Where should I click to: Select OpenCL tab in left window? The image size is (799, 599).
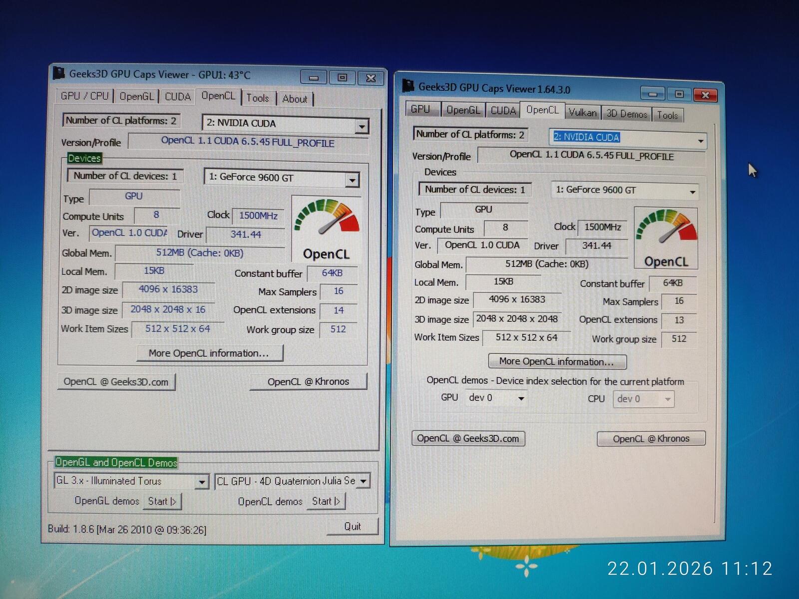pos(218,96)
